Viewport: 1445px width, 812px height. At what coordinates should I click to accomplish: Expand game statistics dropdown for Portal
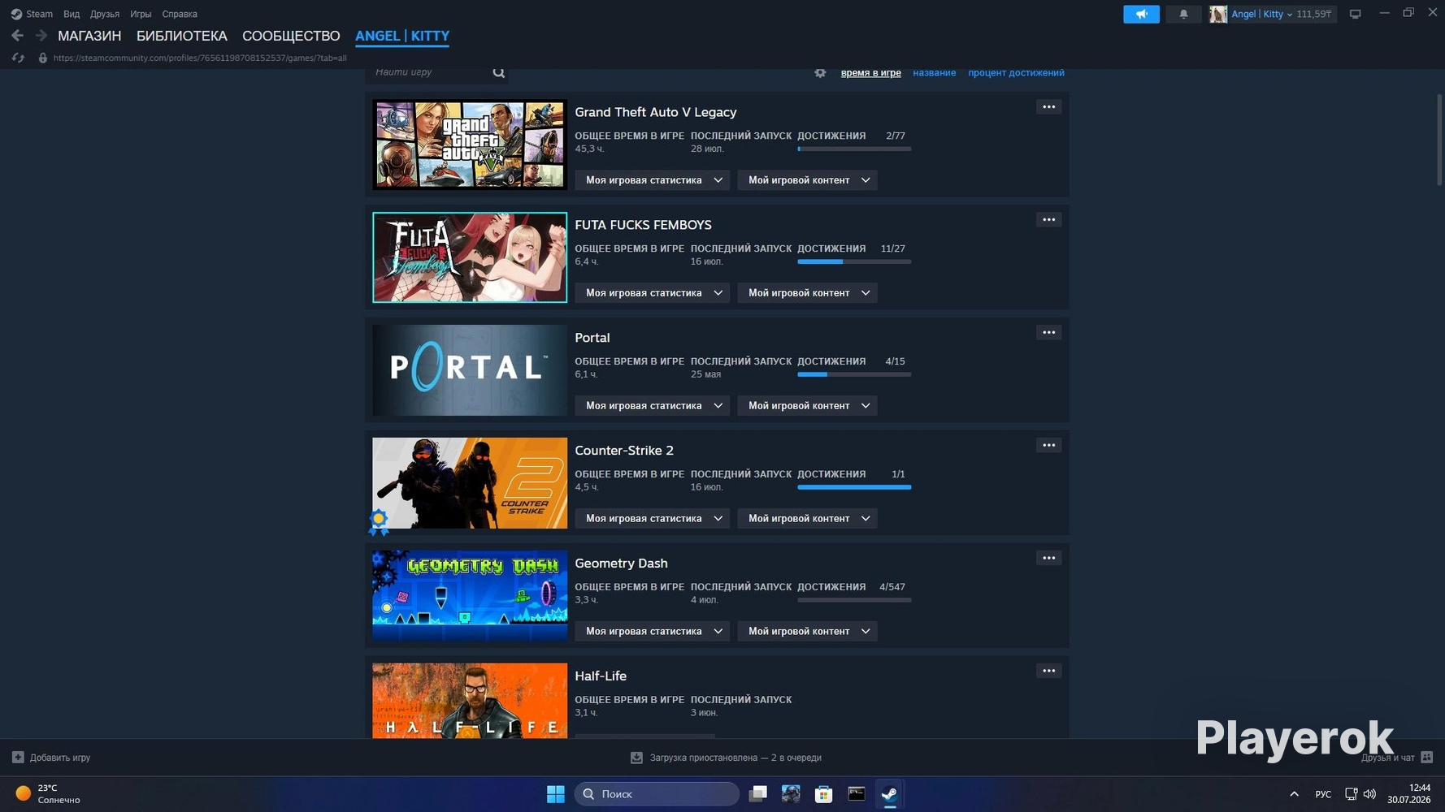pos(652,406)
